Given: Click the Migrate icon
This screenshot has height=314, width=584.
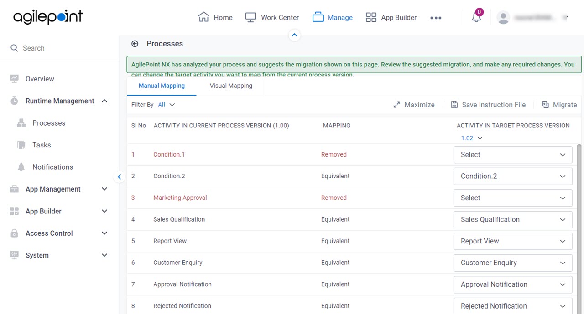Looking at the screenshot, I should pyautogui.click(x=545, y=105).
